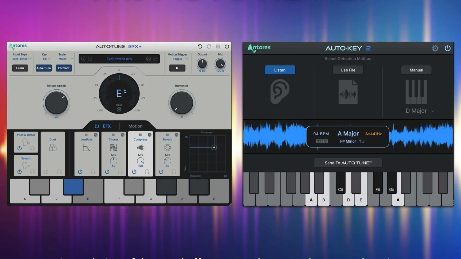Select the Listen detection method with ear icon
Image resolution: width=461 pixels, height=259 pixels.
(279, 70)
